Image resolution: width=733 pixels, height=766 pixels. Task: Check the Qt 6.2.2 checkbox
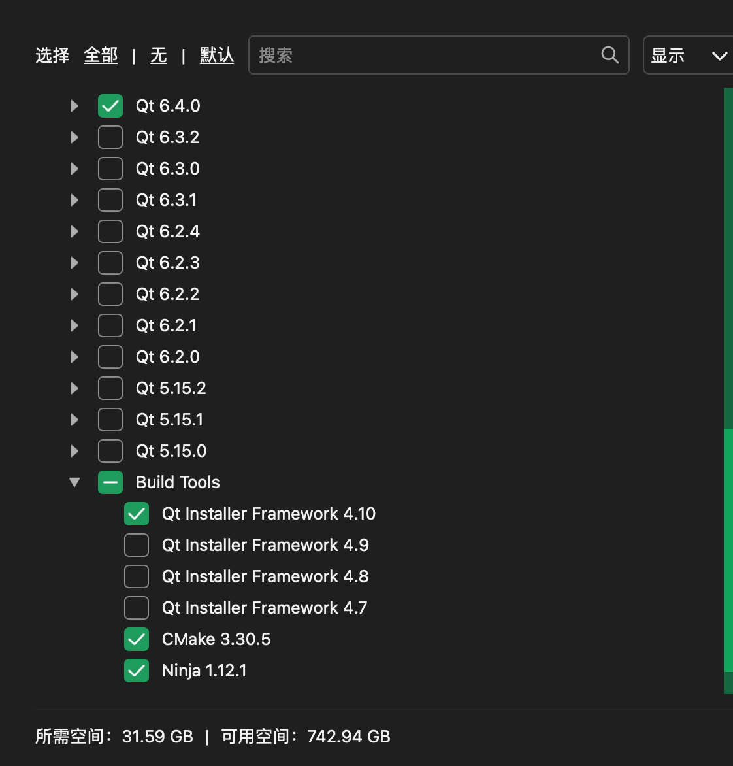[110, 294]
